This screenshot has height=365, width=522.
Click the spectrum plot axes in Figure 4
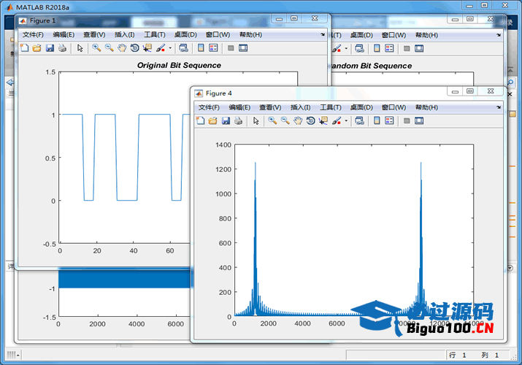point(354,230)
